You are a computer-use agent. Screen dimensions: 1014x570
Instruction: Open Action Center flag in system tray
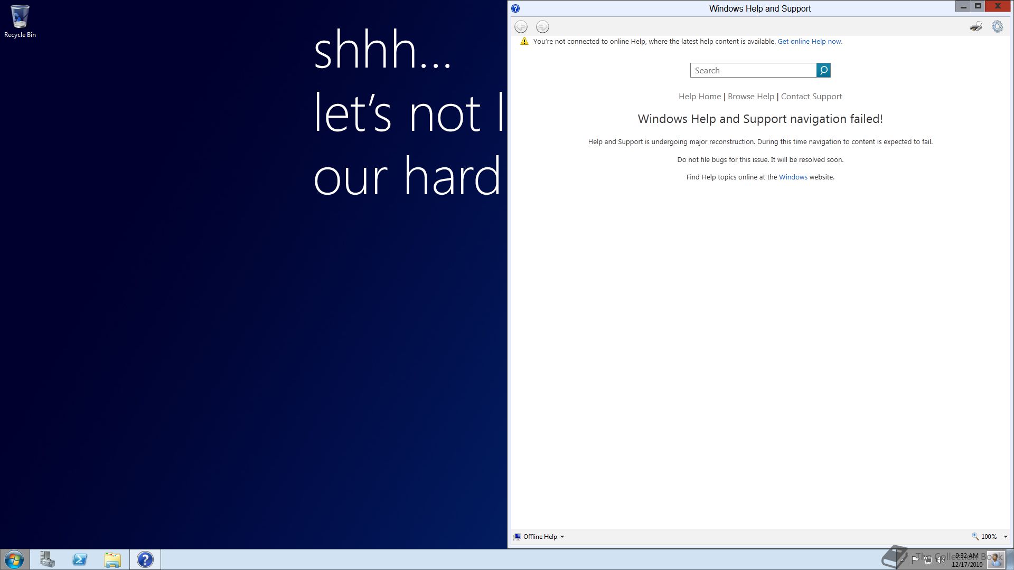pos(915,559)
